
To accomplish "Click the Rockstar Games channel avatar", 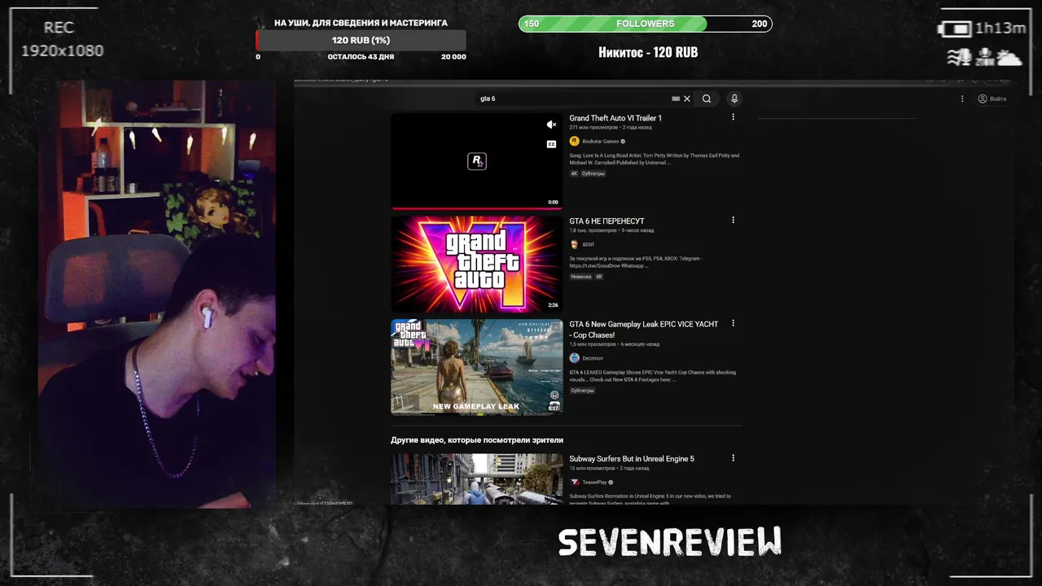I will (x=574, y=141).
